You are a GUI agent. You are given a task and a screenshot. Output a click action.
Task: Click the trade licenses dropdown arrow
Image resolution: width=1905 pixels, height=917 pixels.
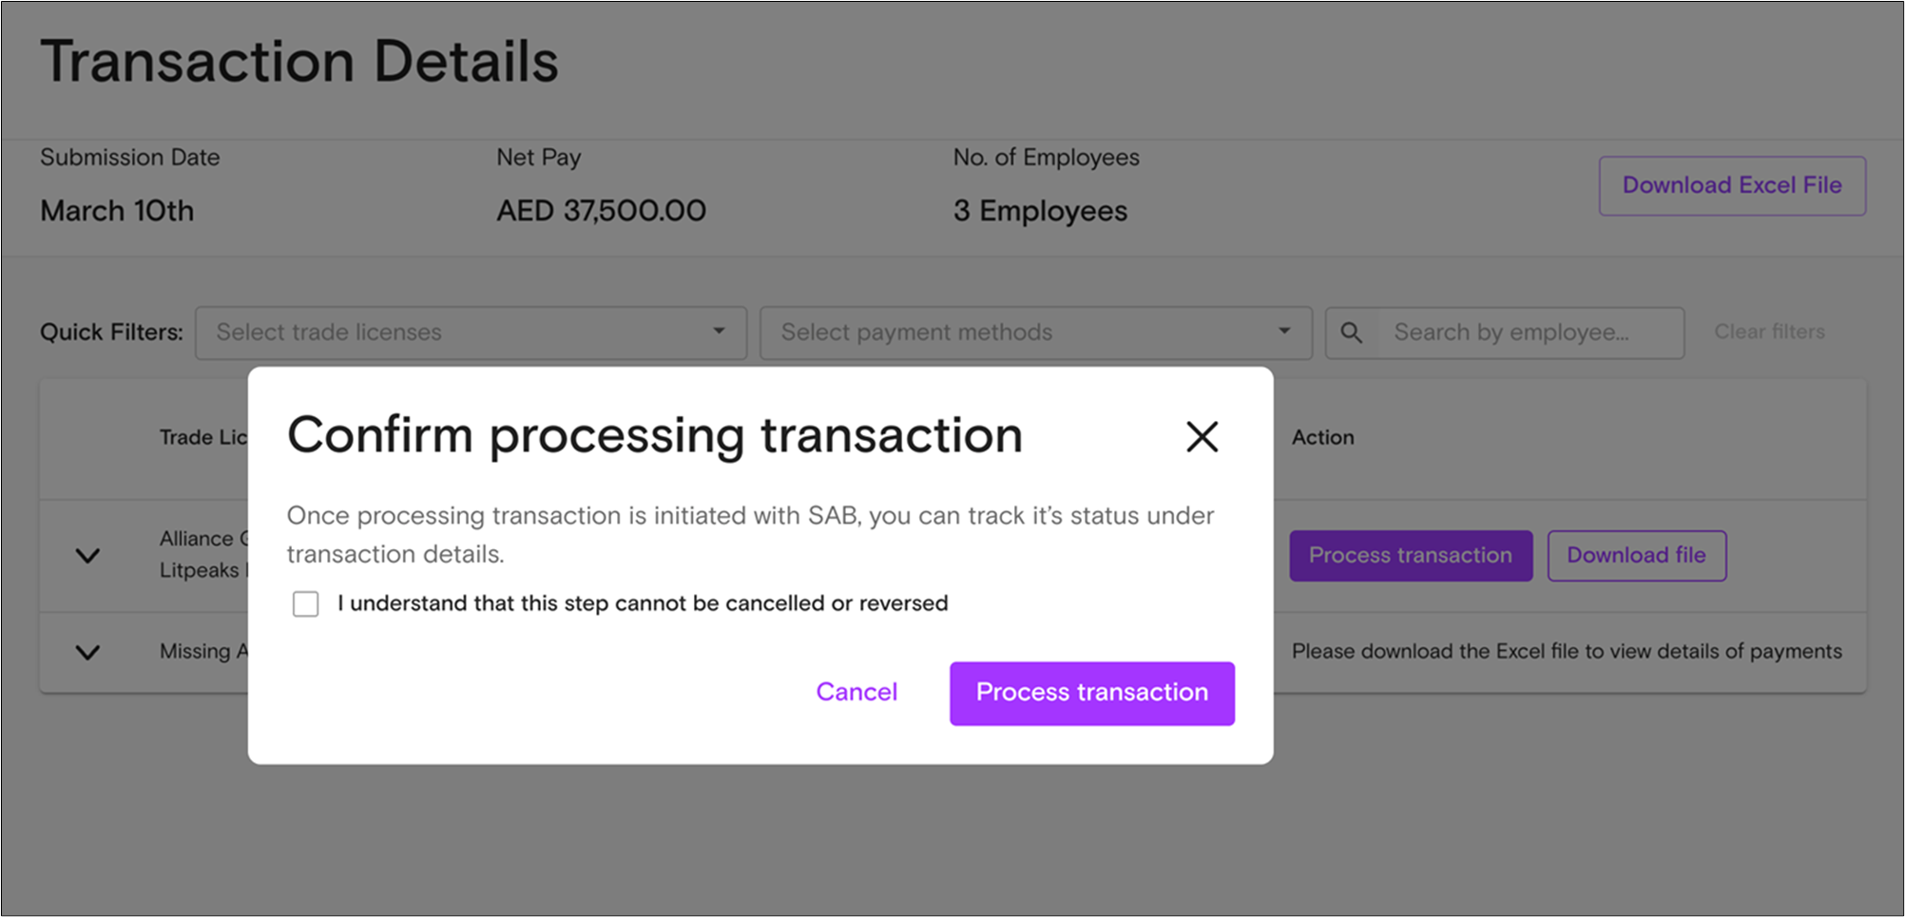tap(719, 332)
